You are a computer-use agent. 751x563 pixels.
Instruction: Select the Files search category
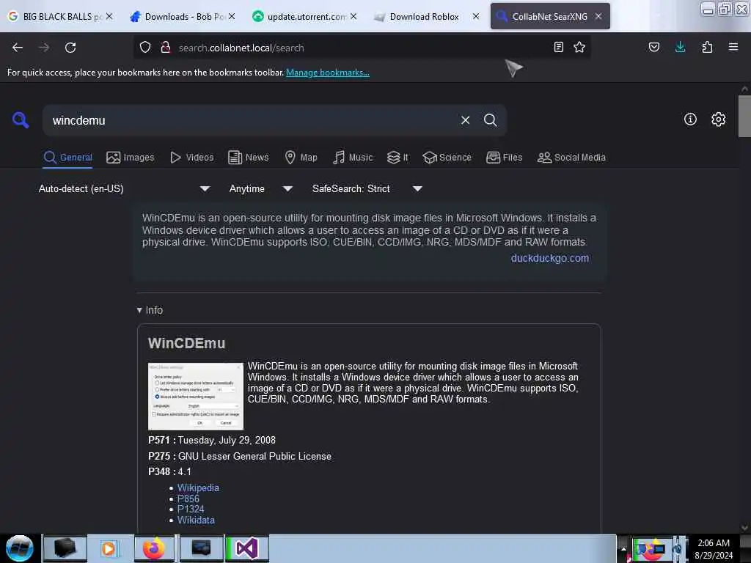505,158
